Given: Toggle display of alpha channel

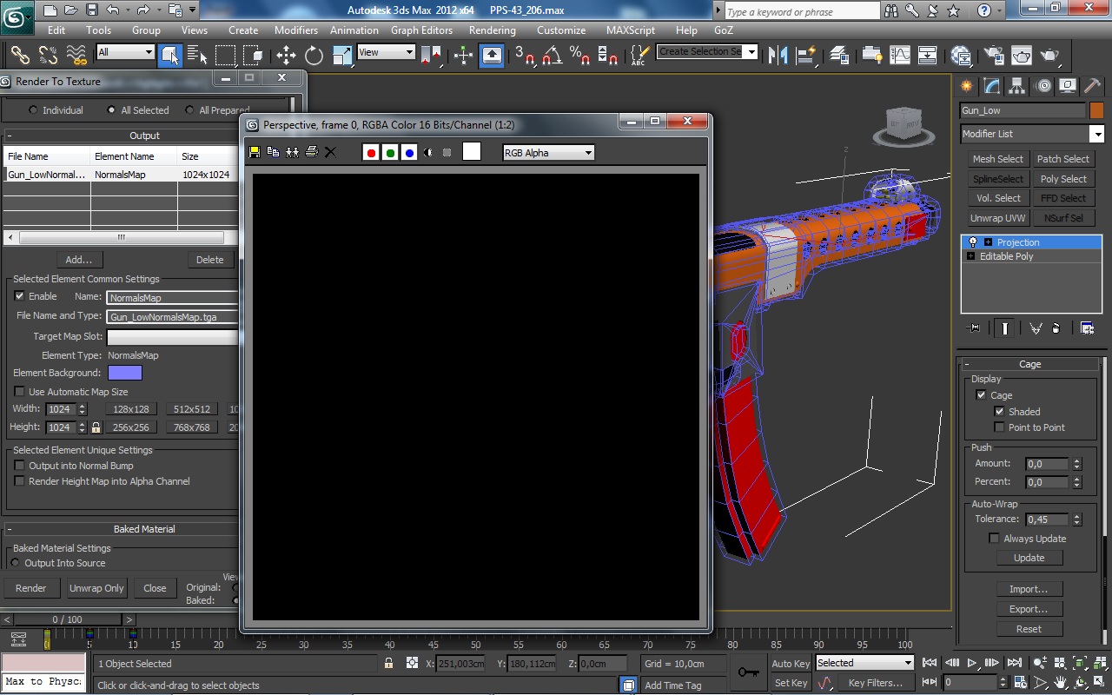Looking at the screenshot, I should tap(428, 153).
